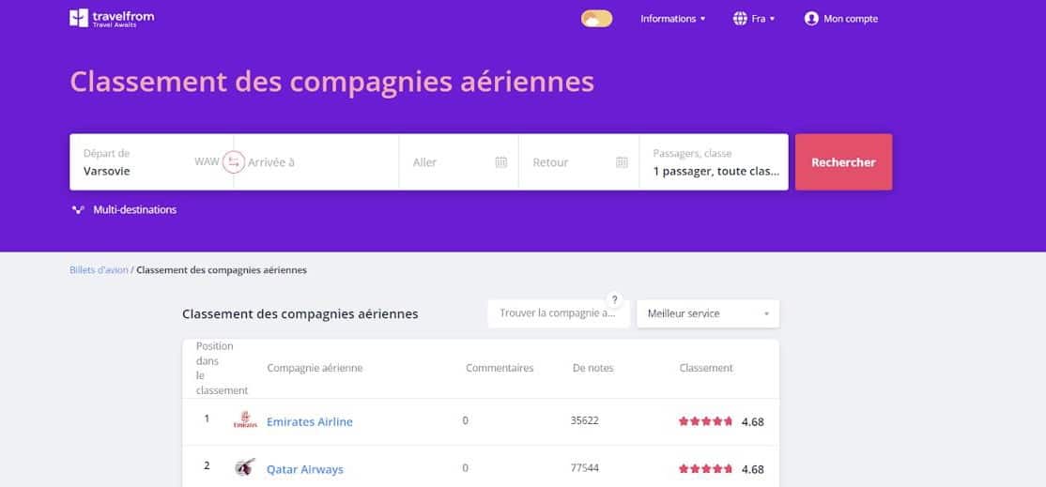
Task: Follow the Billets d'avion breadcrumb
Action: tap(99, 270)
